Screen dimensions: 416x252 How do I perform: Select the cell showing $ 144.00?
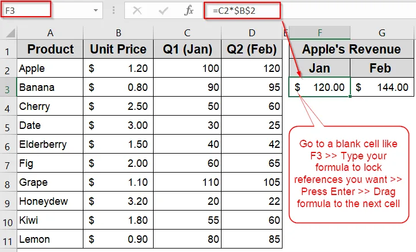tap(382, 87)
